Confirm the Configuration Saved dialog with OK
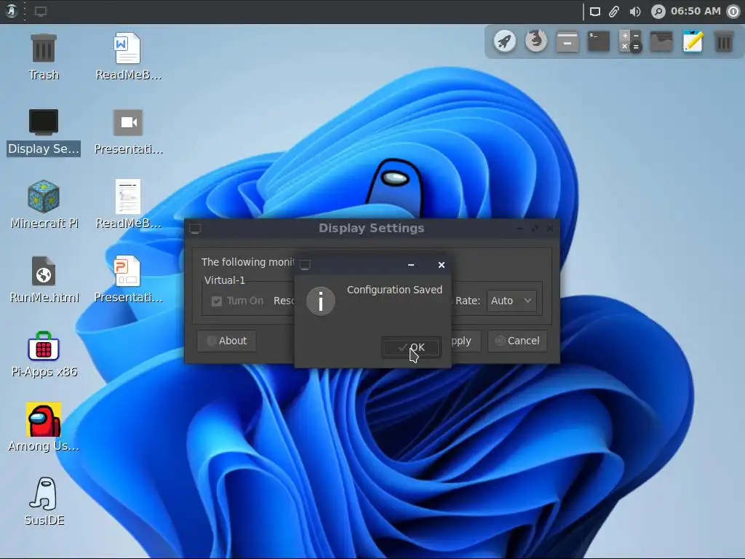 (412, 347)
